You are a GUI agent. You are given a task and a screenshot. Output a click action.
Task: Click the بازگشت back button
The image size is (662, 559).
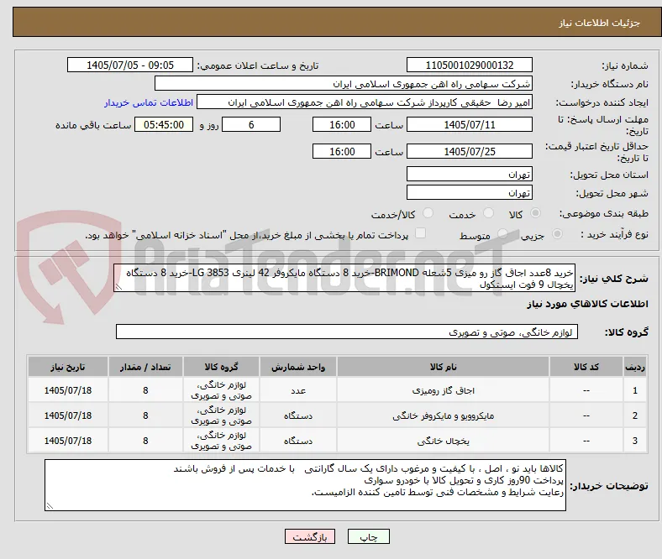point(310,536)
